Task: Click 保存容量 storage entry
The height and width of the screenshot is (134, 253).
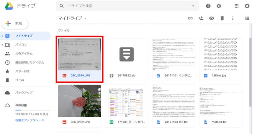Action: click(21, 105)
